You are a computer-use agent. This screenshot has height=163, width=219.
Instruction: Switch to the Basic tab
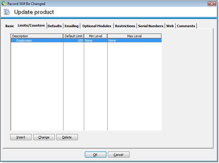[10, 26]
